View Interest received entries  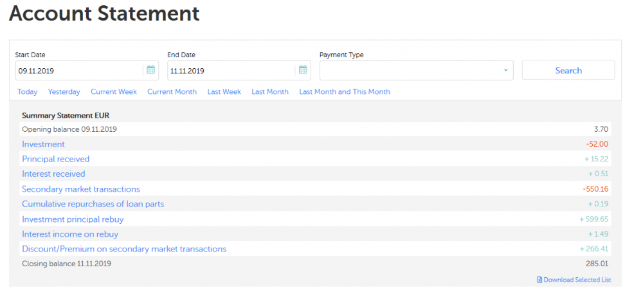[x=53, y=174]
